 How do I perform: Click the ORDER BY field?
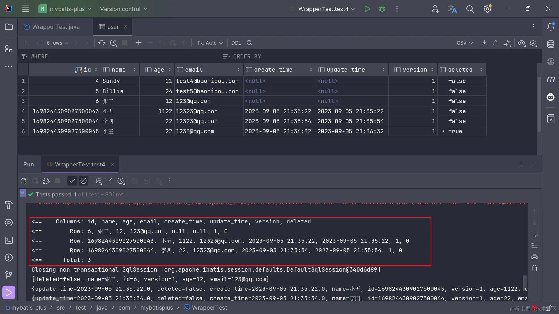[x=378, y=56]
